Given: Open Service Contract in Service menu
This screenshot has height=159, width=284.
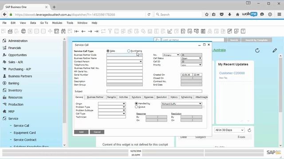Looking at the screenshot, I should [x=25, y=140].
